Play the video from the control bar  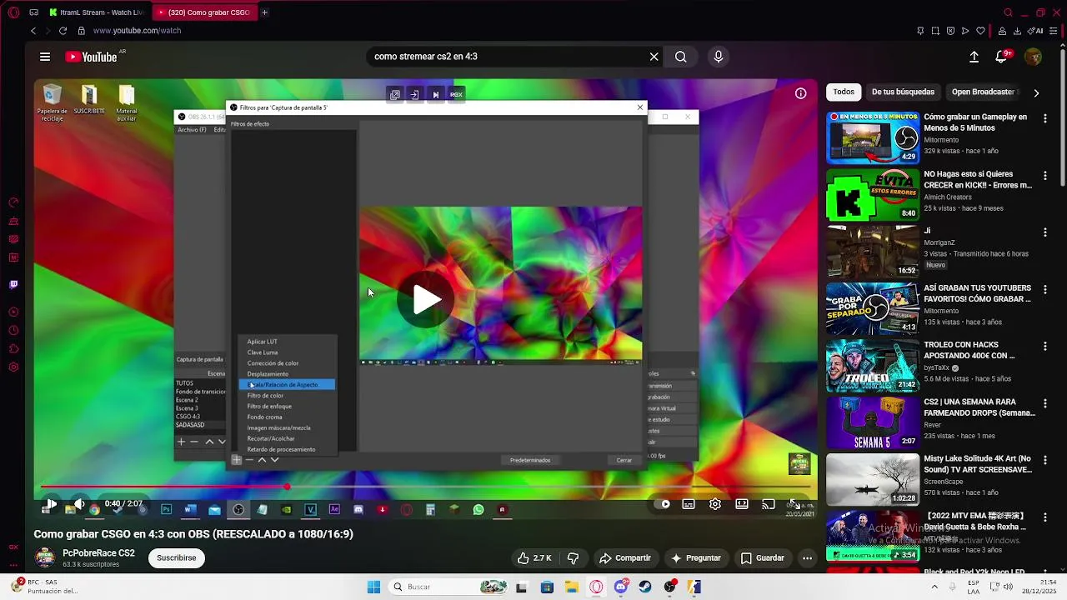51,504
